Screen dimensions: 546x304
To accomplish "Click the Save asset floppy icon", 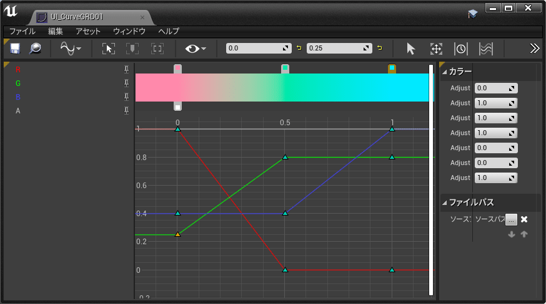I will (15, 49).
